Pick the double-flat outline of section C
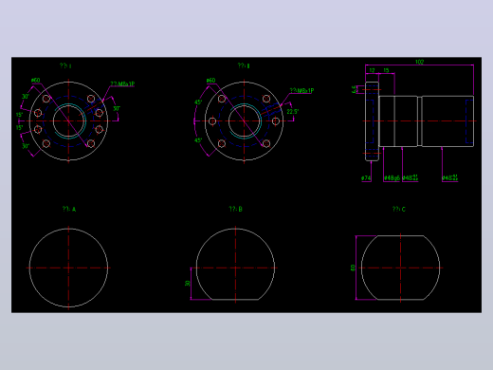The height and width of the screenshot is (370, 493). pos(400,268)
